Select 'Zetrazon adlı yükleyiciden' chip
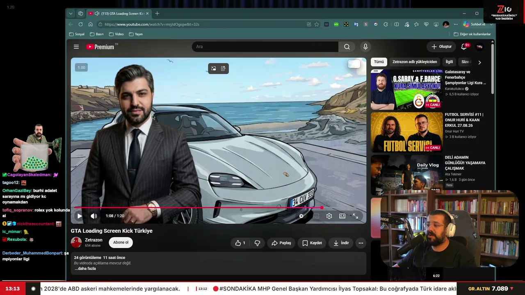Screen dimensions: 525x295 pyautogui.click(x=415, y=62)
